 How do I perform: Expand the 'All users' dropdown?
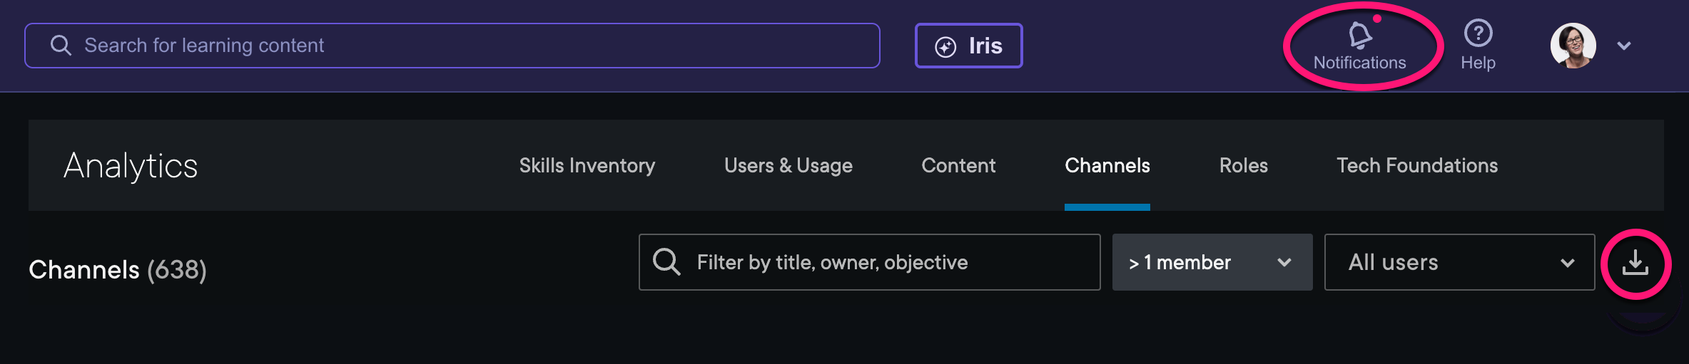coord(1459,262)
